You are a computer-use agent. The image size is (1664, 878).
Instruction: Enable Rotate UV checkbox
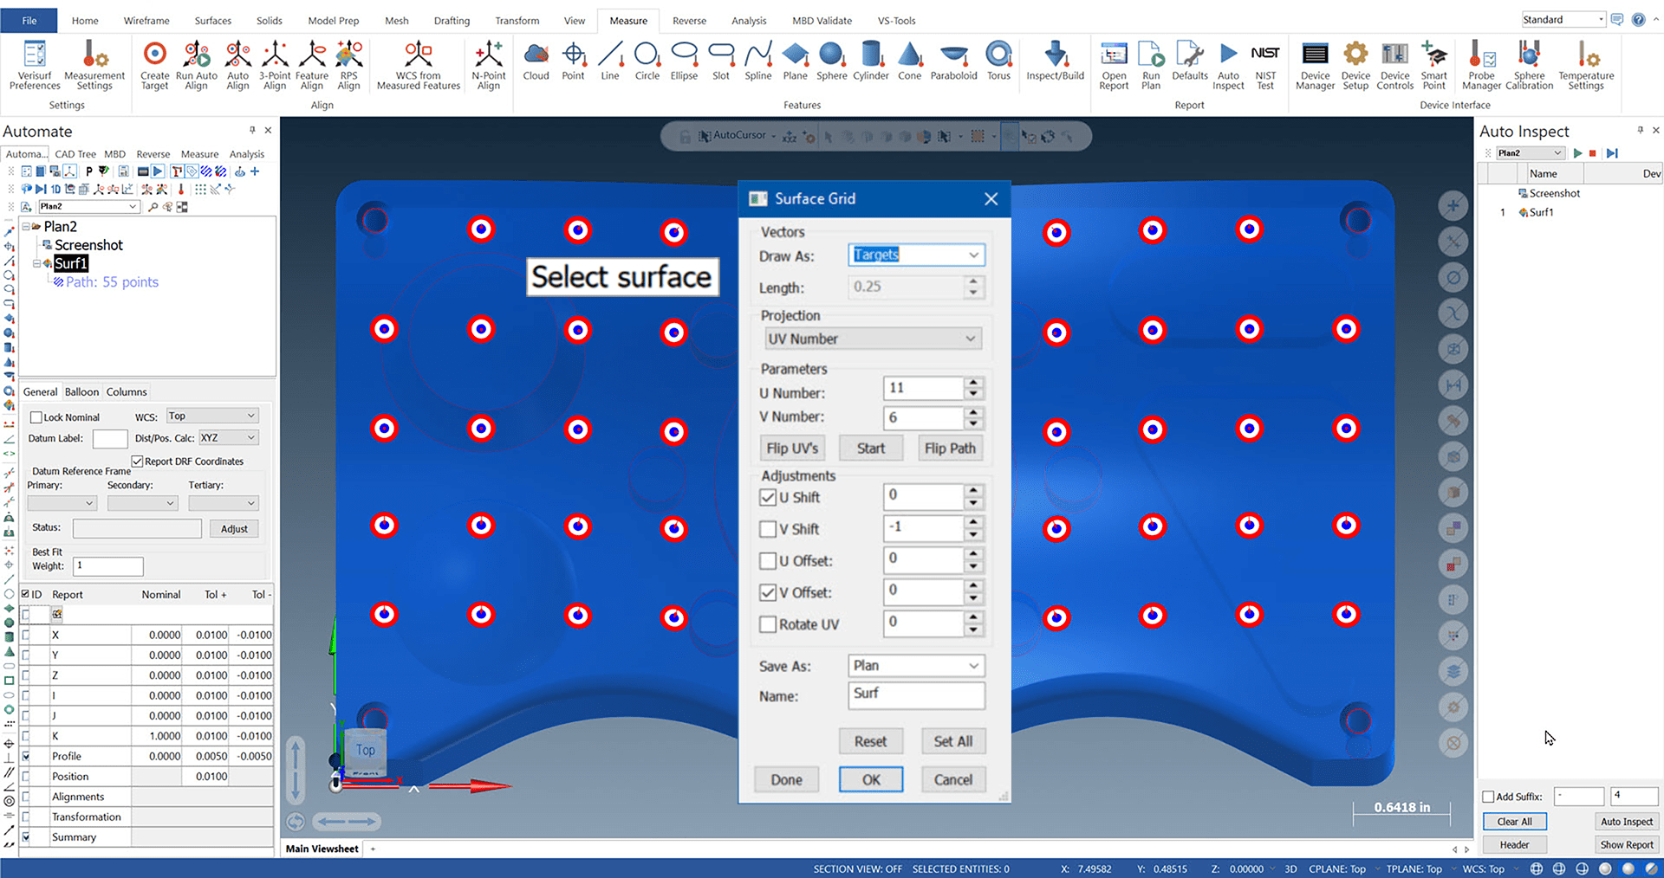767,624
